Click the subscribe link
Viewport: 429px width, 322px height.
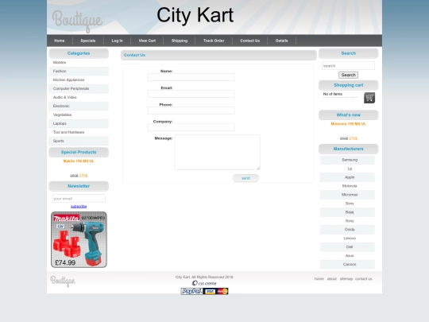click(79, 207)
